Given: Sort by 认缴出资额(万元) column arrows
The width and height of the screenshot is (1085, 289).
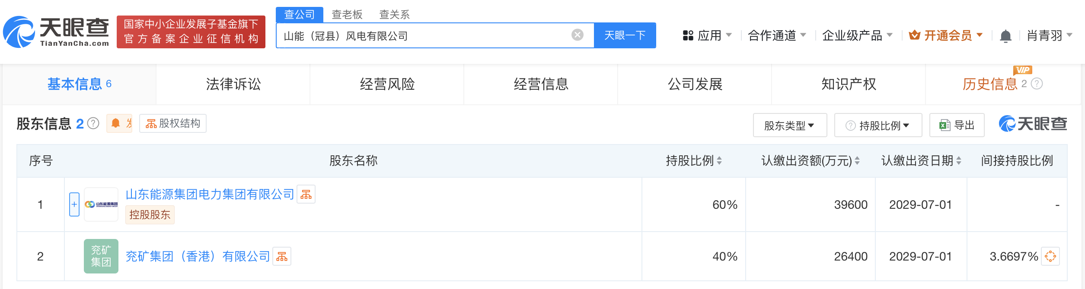Looking at the screenshot, I should coord(857,161).
